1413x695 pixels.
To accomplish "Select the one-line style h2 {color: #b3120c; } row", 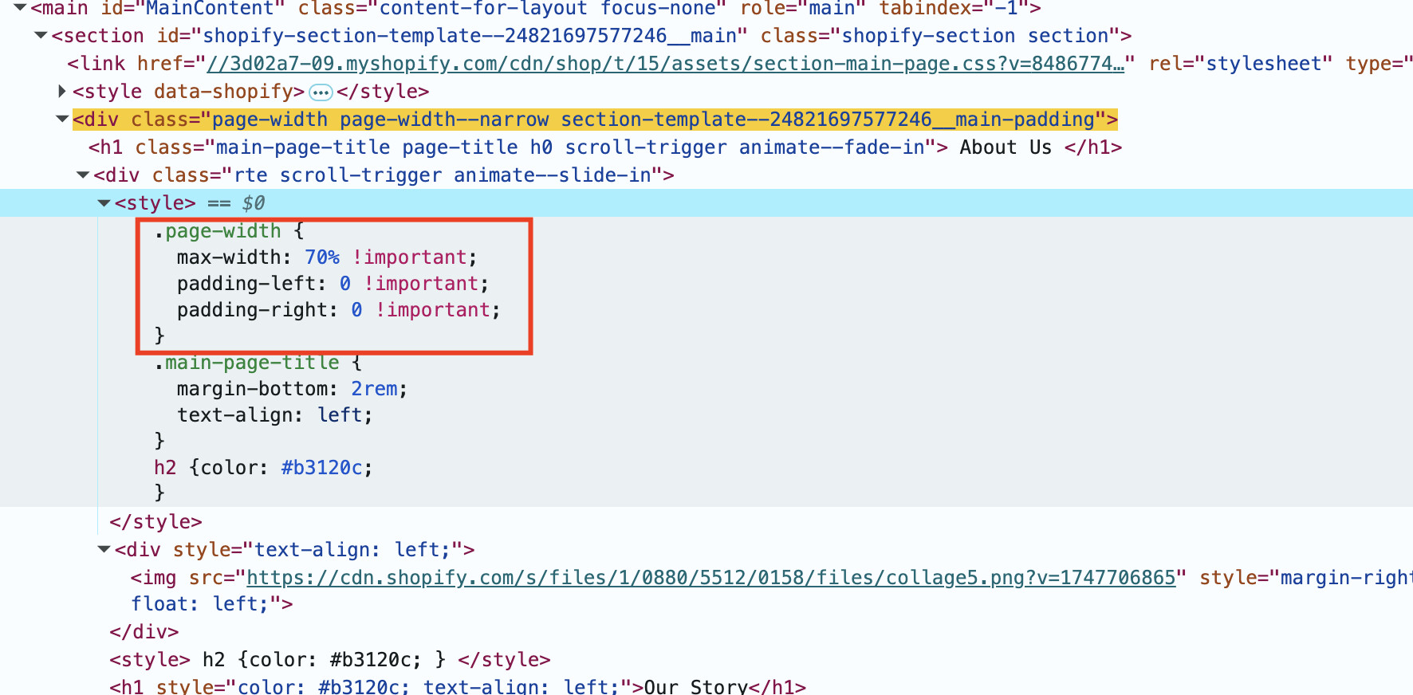I will pos(330,660).
